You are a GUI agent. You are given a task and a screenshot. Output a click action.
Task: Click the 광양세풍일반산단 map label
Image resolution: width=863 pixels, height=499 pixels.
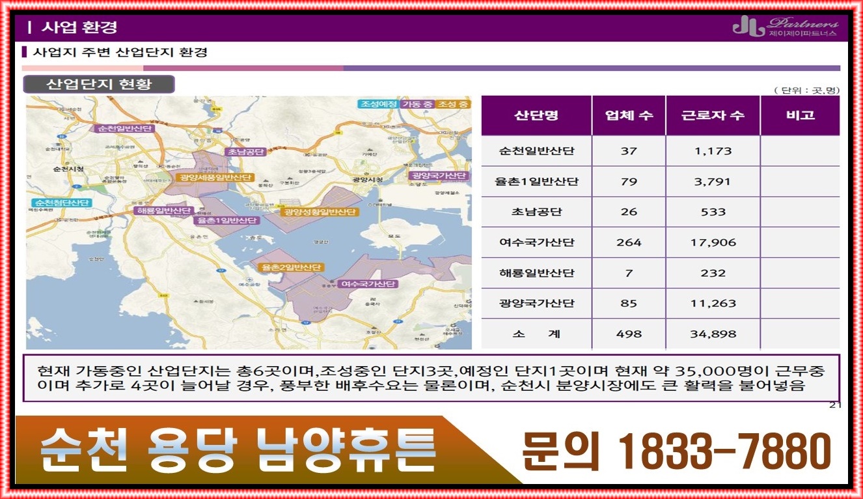click(214, 177)
